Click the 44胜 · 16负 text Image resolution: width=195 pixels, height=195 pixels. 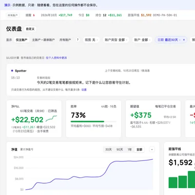(109, 107)
